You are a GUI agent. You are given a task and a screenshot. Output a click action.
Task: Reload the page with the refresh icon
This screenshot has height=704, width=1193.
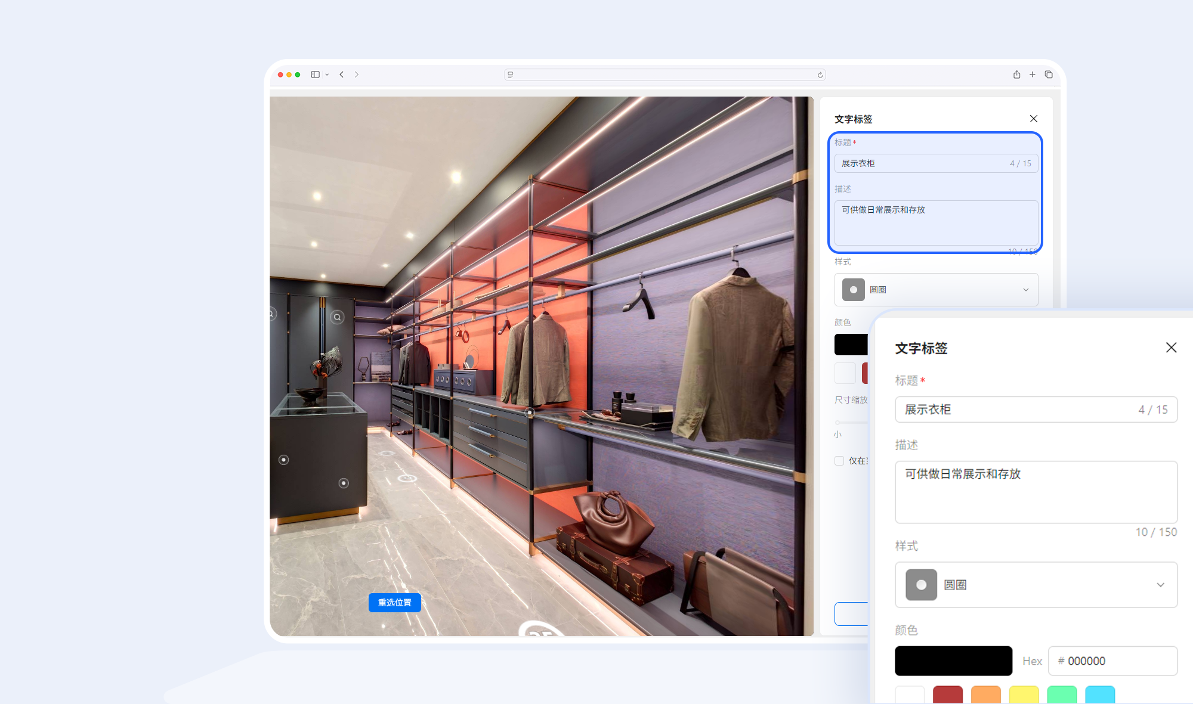pos(820,75)
